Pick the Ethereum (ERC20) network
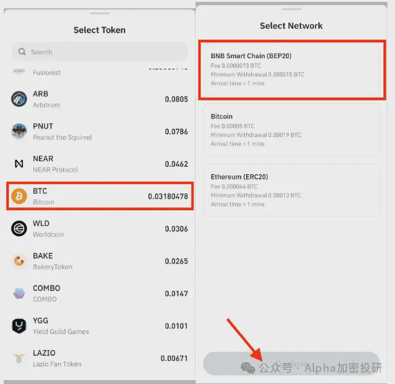This screenshot has width=395, height=384. 291,190
